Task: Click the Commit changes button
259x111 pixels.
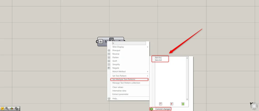Action: click(x=163, y=109)
